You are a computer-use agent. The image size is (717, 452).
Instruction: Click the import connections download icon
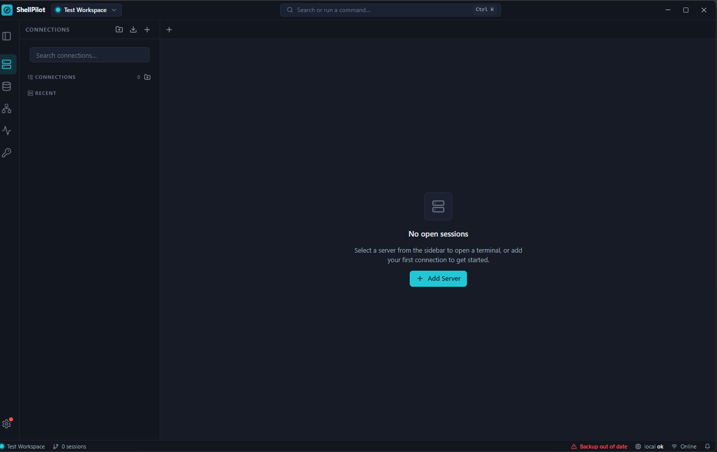pyautogui.click(x=133, y=30)
